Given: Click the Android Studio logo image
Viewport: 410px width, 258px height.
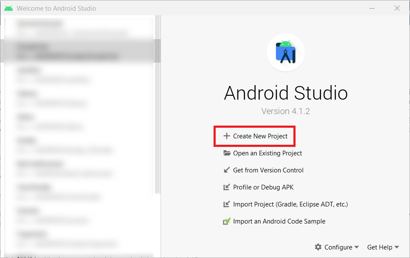Looking at the screenshot, I should (x=286, y=53).
